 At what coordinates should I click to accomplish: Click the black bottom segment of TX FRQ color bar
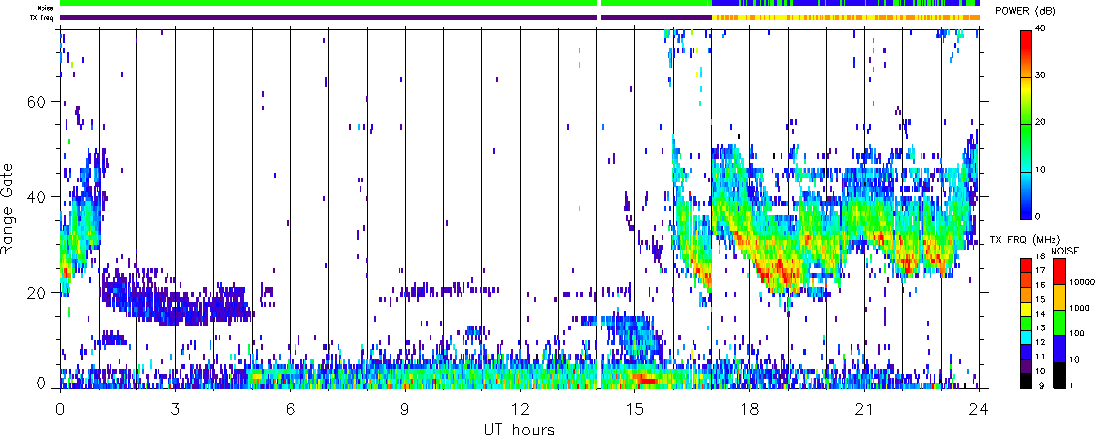point(1026,381)
